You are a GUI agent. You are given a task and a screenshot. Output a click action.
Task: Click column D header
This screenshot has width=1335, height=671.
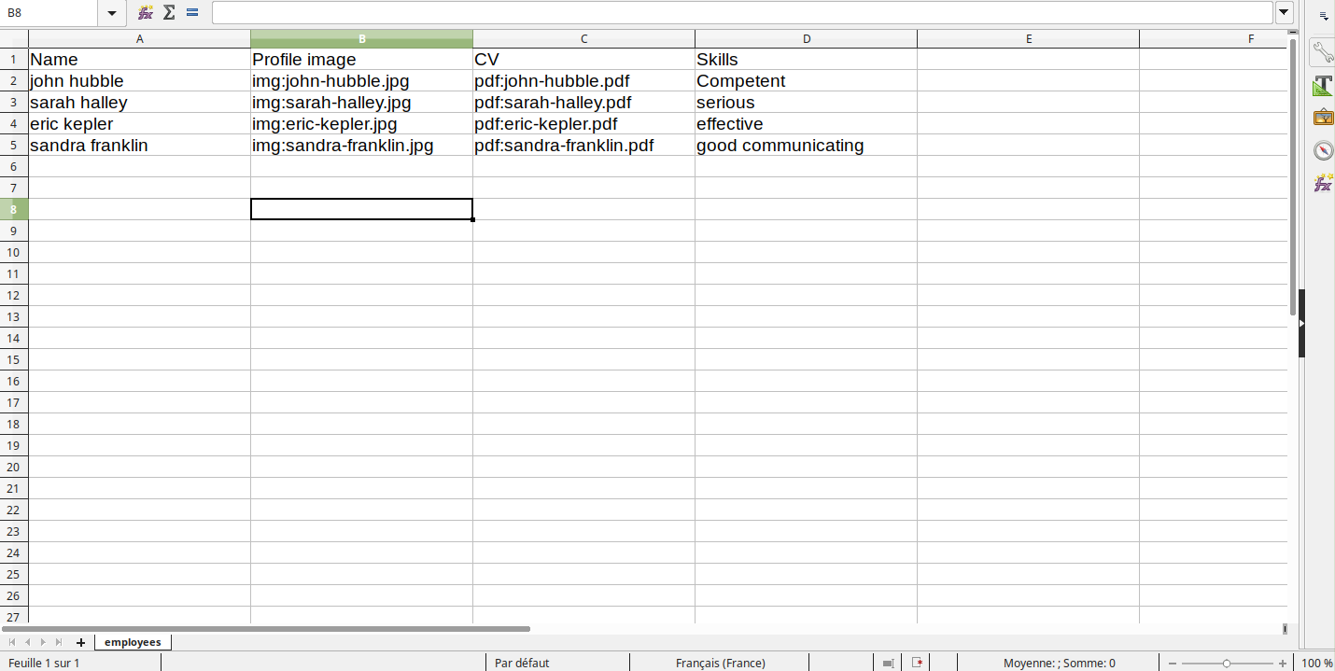pos(806,38)
